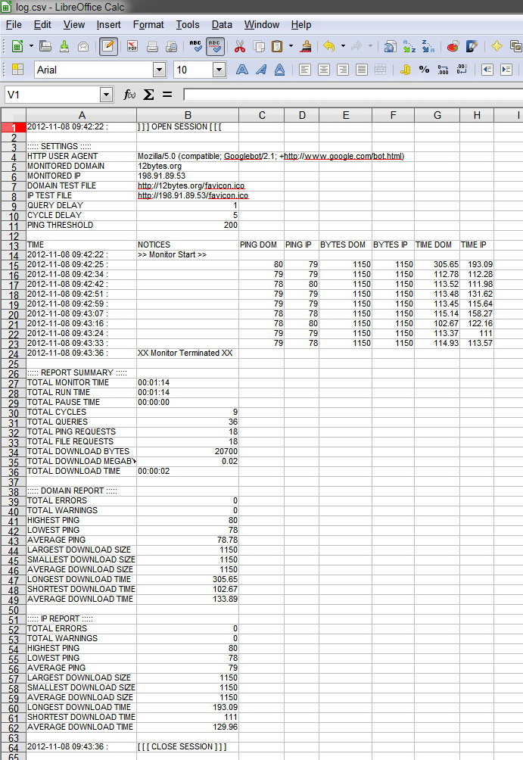Align cell content right
This screenshot has width=523, height=760.
pyautogui.click(x=343, y=70)
